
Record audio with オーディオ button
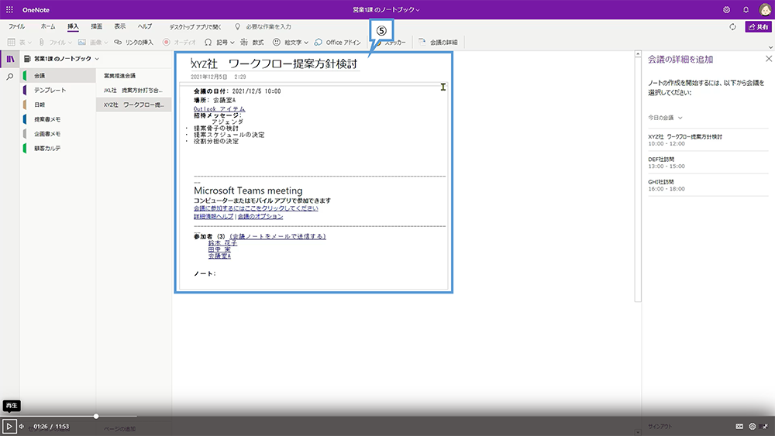pyautogui.click(x=180, y=43)
